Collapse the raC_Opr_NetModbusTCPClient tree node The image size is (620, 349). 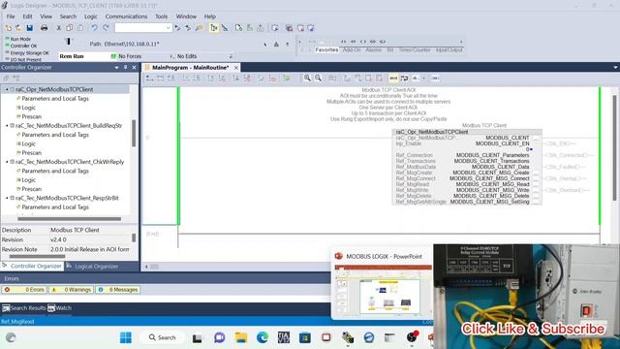[7, 89]
